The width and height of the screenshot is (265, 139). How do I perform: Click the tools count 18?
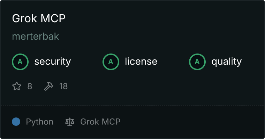pyautogui.click(x=63, y=86)
